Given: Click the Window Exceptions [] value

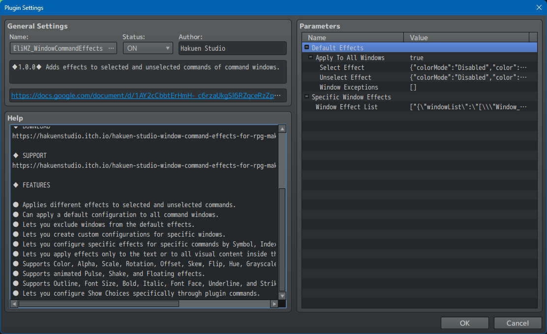Looking at the screenshot, I should pyautogui.click(x=413, y=87).
